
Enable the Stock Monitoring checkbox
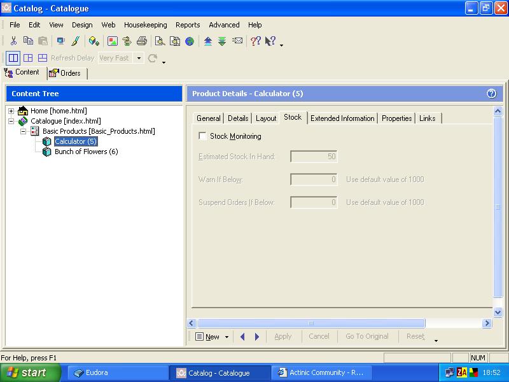[x=202, y=136]
